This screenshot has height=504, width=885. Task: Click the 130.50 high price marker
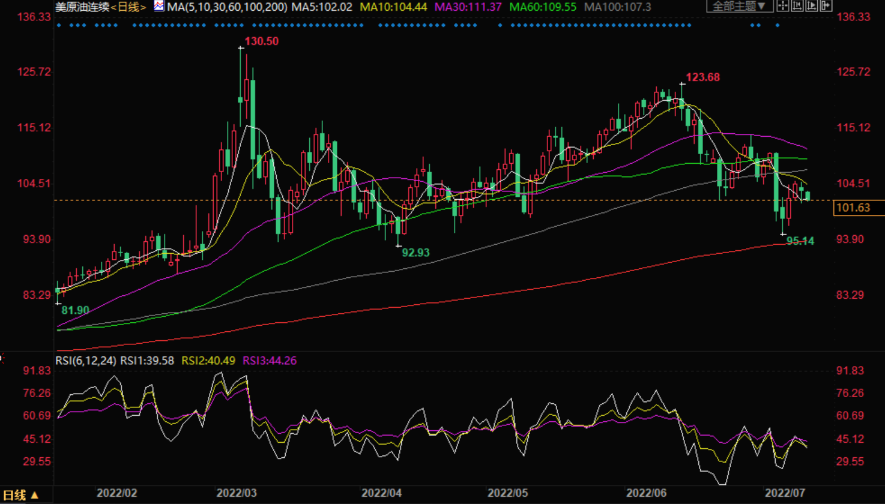point(261,41)
